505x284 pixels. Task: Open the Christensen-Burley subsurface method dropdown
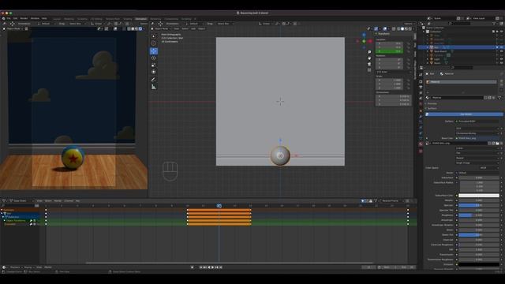click(x=478, y=133)
